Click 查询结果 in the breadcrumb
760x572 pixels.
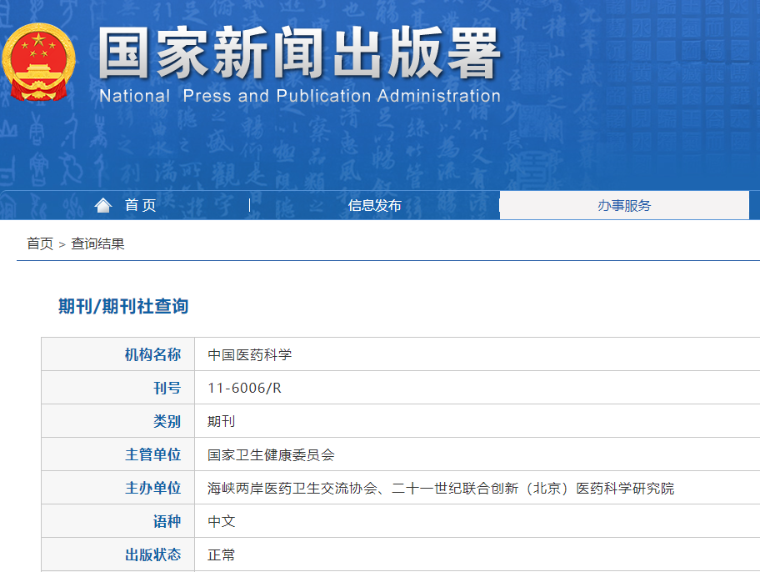point(97,243)
